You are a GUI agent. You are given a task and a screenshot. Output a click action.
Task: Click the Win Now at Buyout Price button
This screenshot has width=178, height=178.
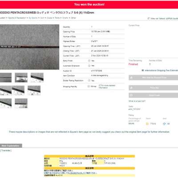point(154,77)
